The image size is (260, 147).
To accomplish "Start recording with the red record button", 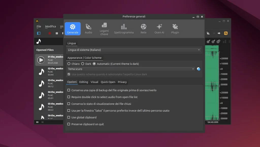I will click(50, 33).
